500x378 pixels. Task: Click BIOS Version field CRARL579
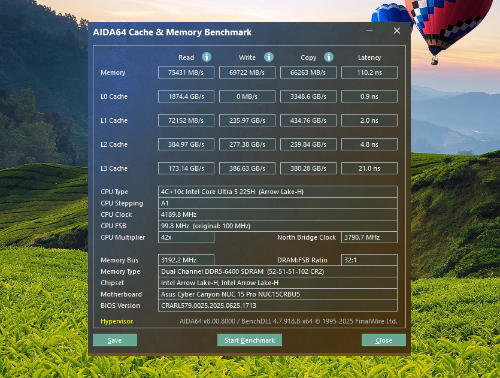point(278,306)
